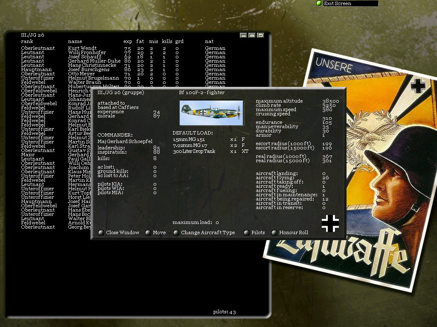This screenshot has height=327, width=437.
Task: Click the 'fat' column header
Action: tap(140, 41)
